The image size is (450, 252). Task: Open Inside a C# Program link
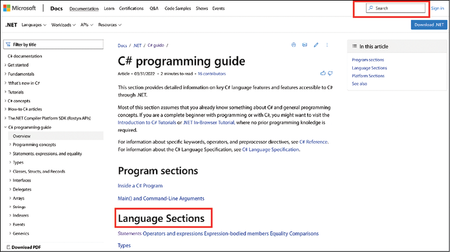coord(140,186)
